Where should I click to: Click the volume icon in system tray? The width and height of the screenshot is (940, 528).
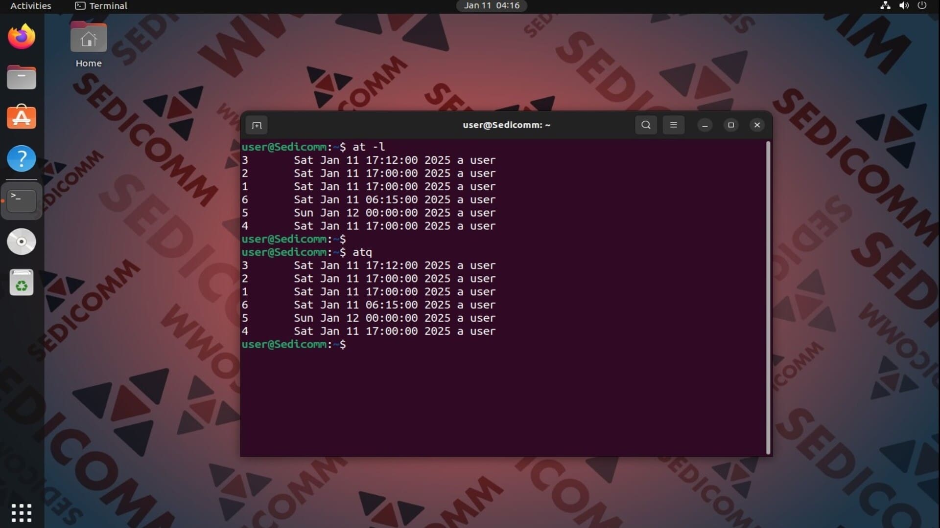904,6
